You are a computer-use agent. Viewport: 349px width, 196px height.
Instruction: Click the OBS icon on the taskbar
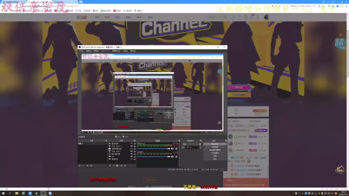[43, 193]
